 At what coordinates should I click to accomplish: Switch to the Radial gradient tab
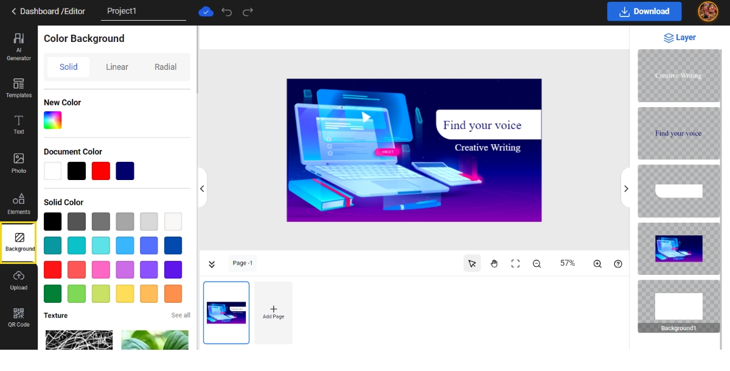point(165,67)
